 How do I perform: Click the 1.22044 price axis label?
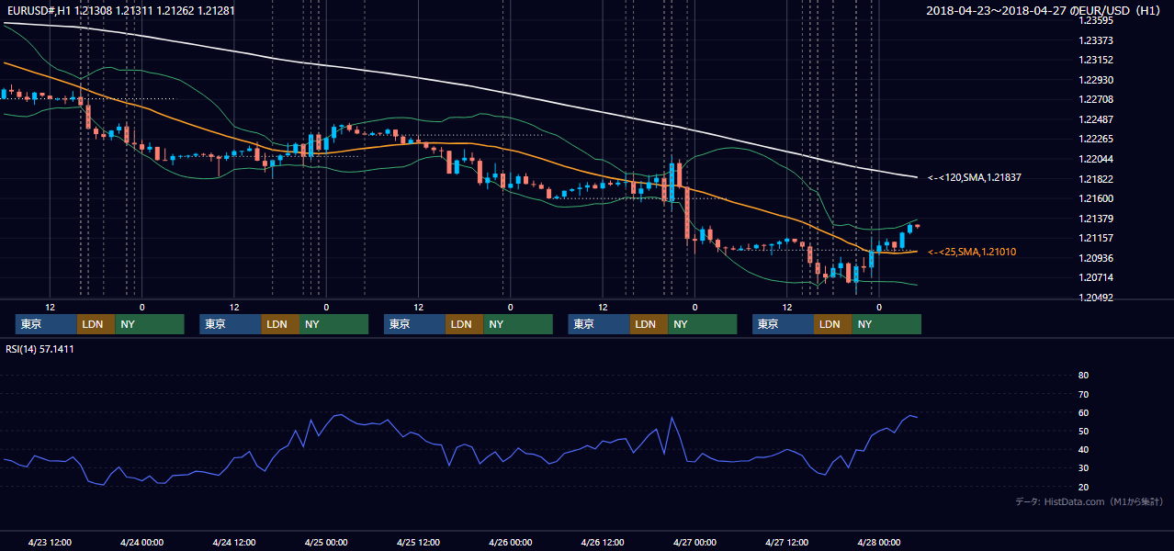(1095, 159)
